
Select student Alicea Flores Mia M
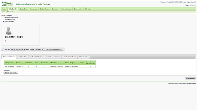click(3, 19)
